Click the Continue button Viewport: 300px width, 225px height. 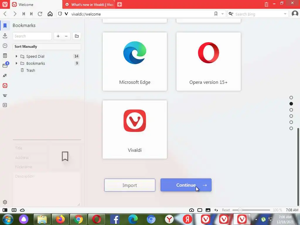pos(186,185)
